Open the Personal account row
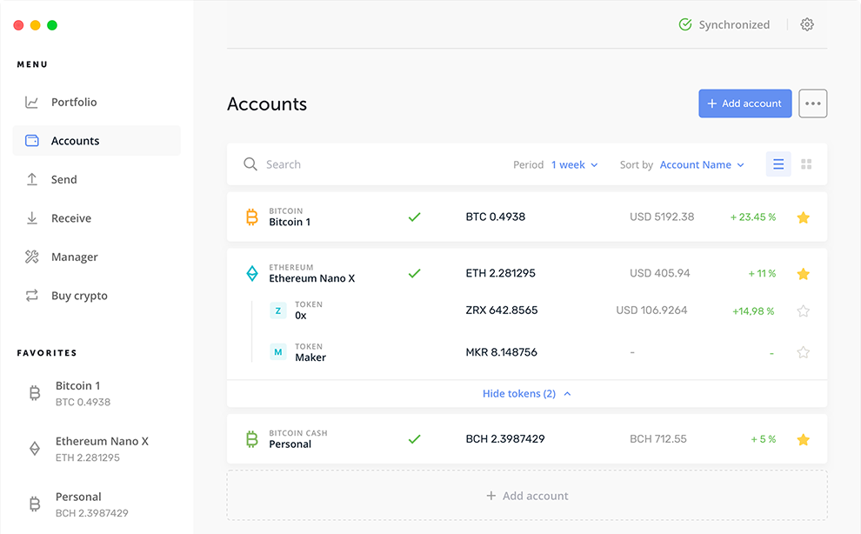861x534 pixels. (x=527, y=439)
